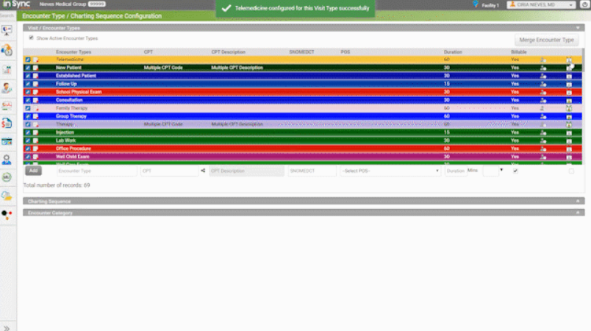591x331 pixels.
Task: Click the SNOMEDCT input field
Action: click(312, 171)
